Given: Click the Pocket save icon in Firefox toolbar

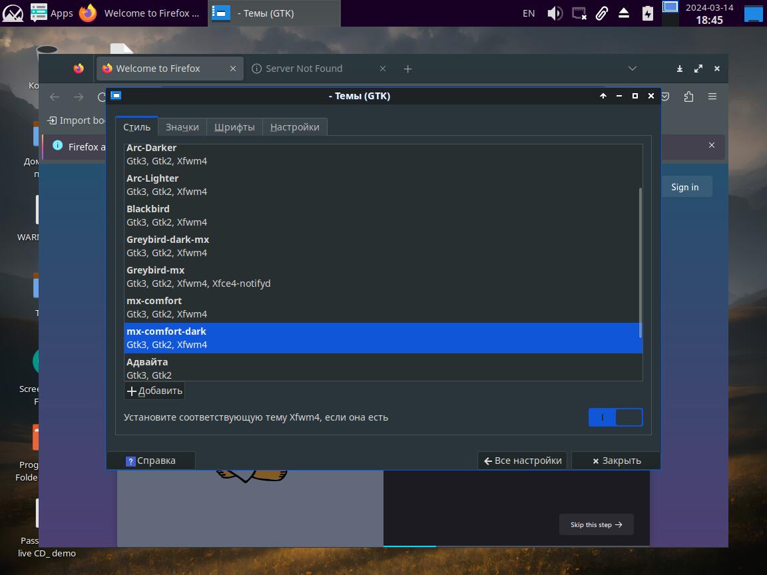Looking at the screenshot, I should pos(665,96).
